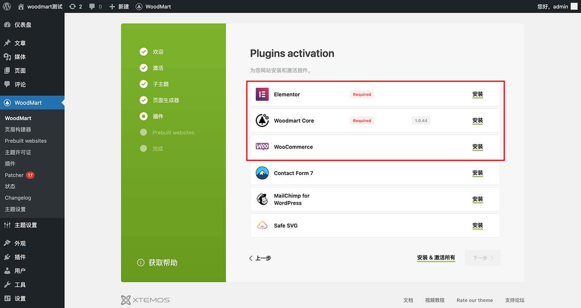The image size is (581, 308).
Task: Install the Elementor plugin
Action: tap(478, 94)
